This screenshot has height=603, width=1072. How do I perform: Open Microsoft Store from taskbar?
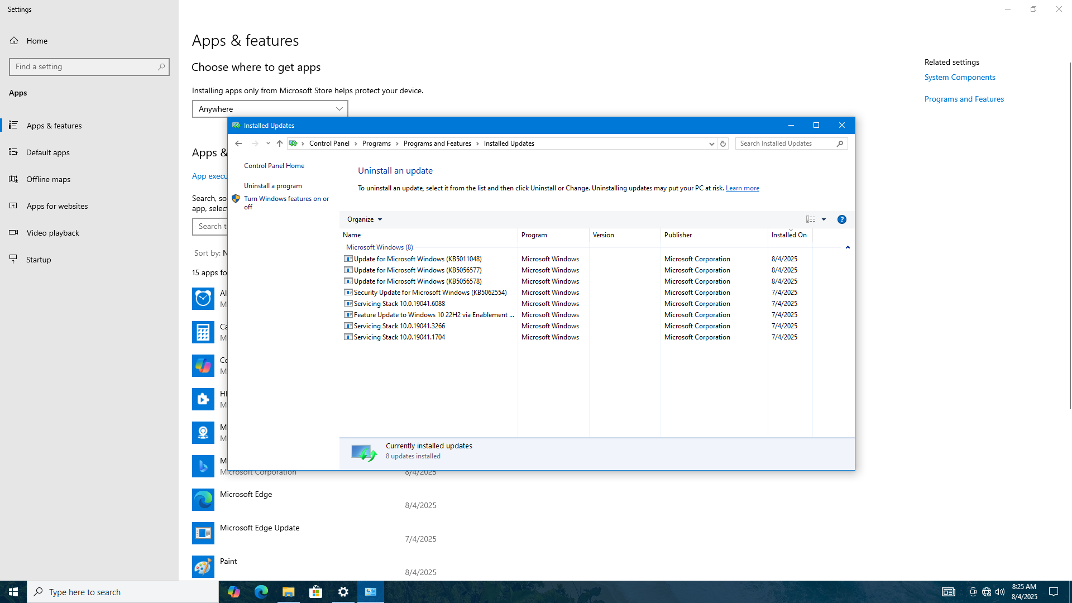[x=315, y=592]
